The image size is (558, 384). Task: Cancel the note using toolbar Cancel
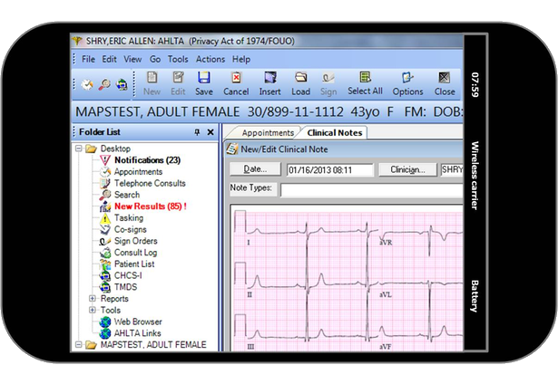click(x=236, y=84)
